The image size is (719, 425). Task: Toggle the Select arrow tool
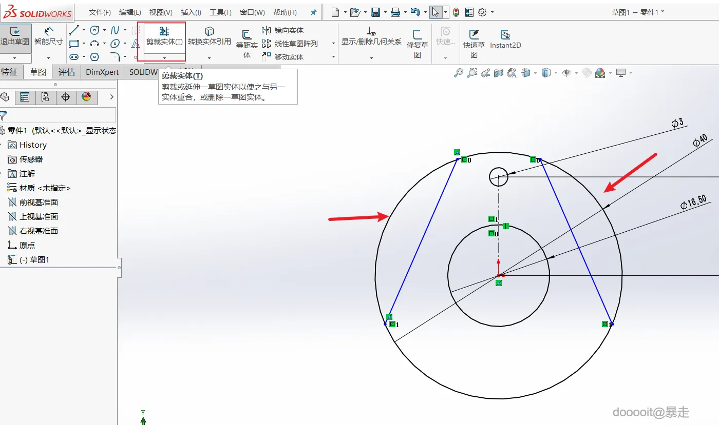tap(436, 12)
